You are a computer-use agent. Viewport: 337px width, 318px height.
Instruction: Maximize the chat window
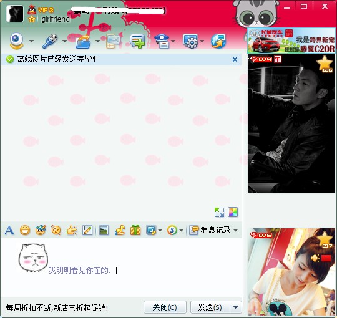click(x=304, y=7)
